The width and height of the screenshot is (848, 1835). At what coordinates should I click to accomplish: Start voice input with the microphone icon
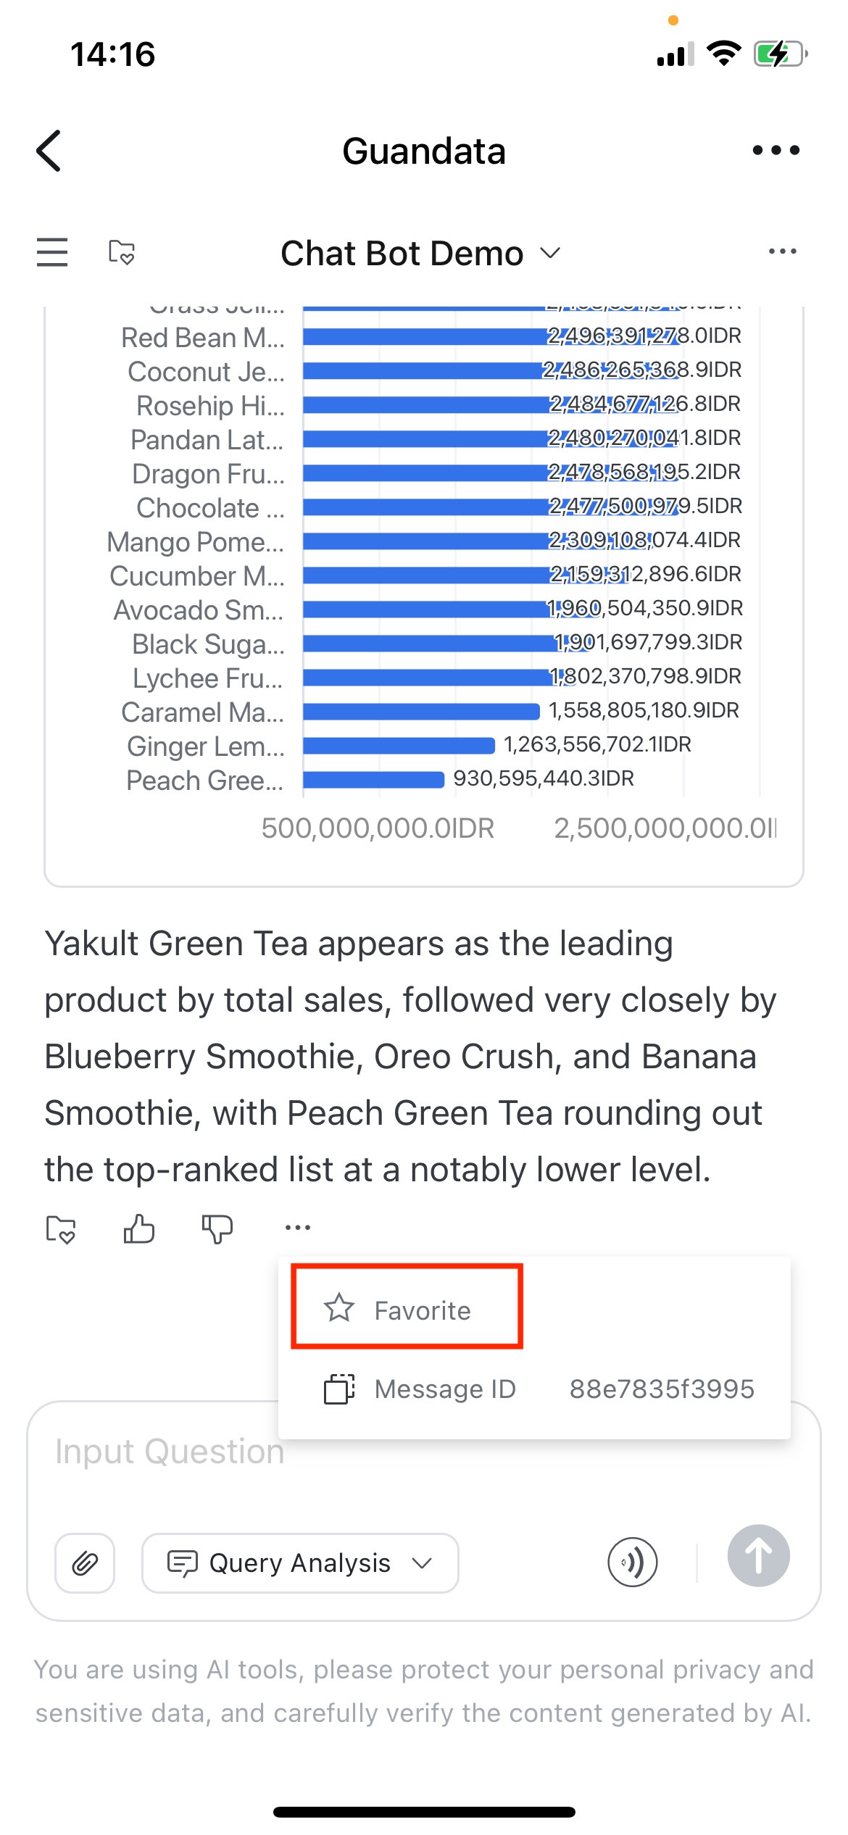click(633, 1563)
